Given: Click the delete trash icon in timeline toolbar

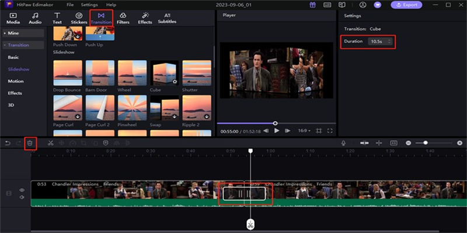Looking at the screenshot, I should point(30,143).
